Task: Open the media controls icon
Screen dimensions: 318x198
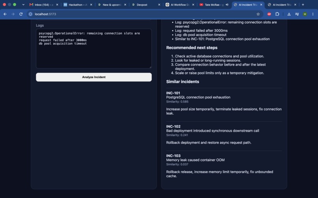Action: coord(297,14)
